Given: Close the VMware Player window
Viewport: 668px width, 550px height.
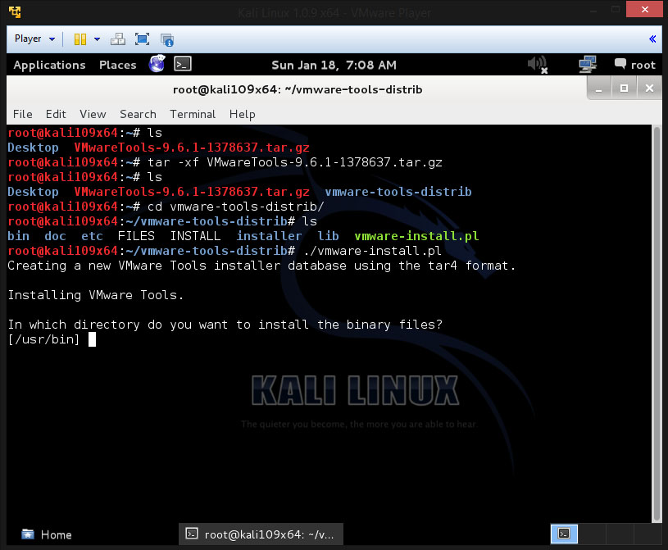Looking at the screenshot, I should [x=644, y=9].
